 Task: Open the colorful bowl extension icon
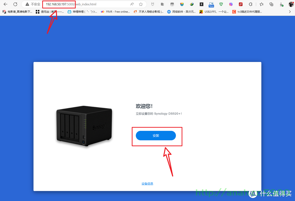click(182, 4)
